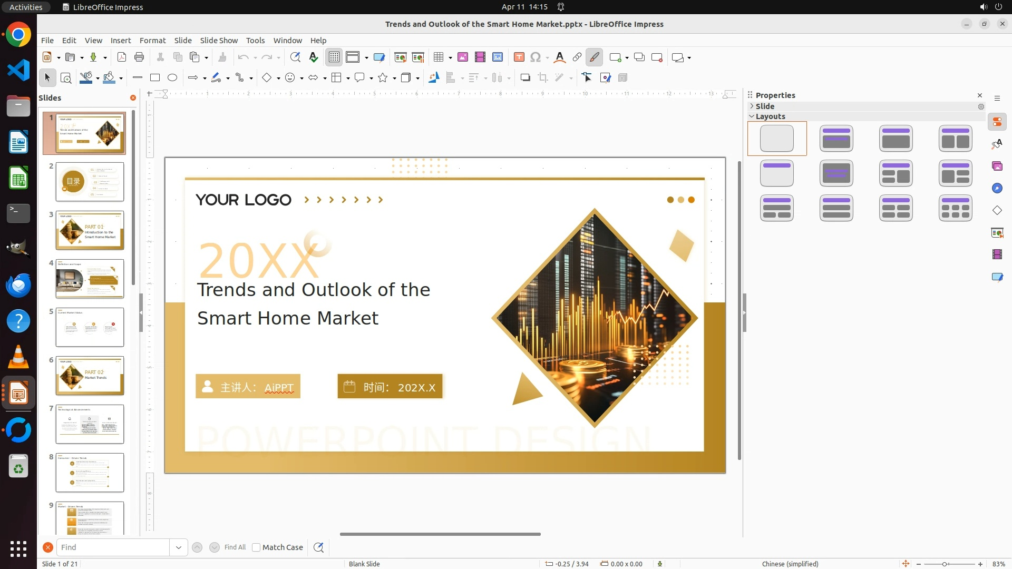Click the Toggle Point Edit Mode icon
The width and height of the screenshot is (1012, 569).
(x=587, y=78)
